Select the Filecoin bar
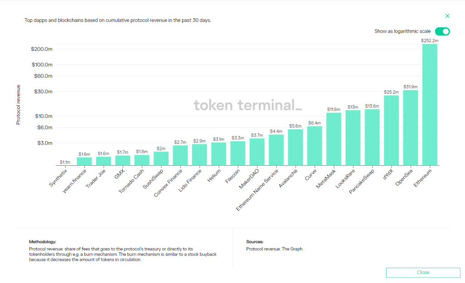 [x=238, y=153]
